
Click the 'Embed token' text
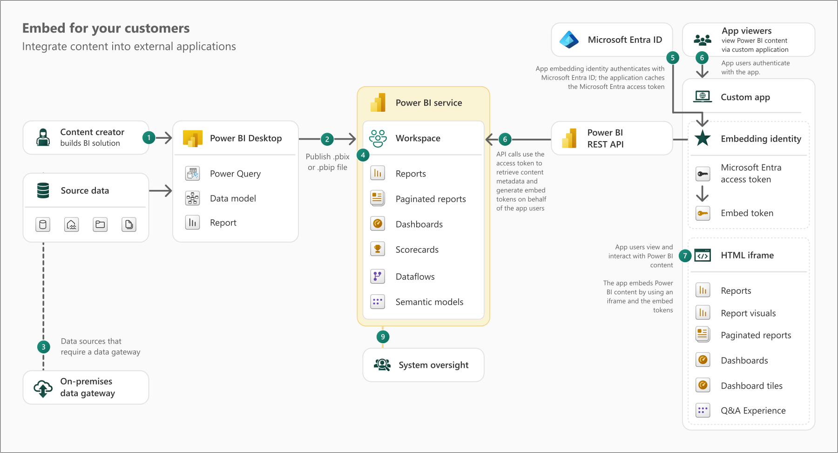point(747,213)
